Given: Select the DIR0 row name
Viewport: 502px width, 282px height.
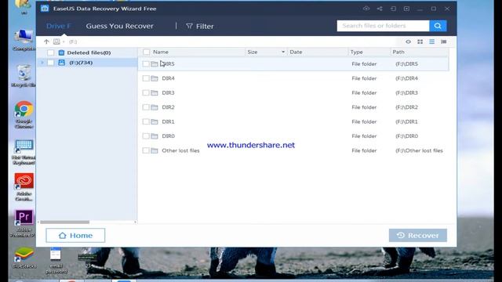Looking at the screenshot, I should click(x=168, y=136).
